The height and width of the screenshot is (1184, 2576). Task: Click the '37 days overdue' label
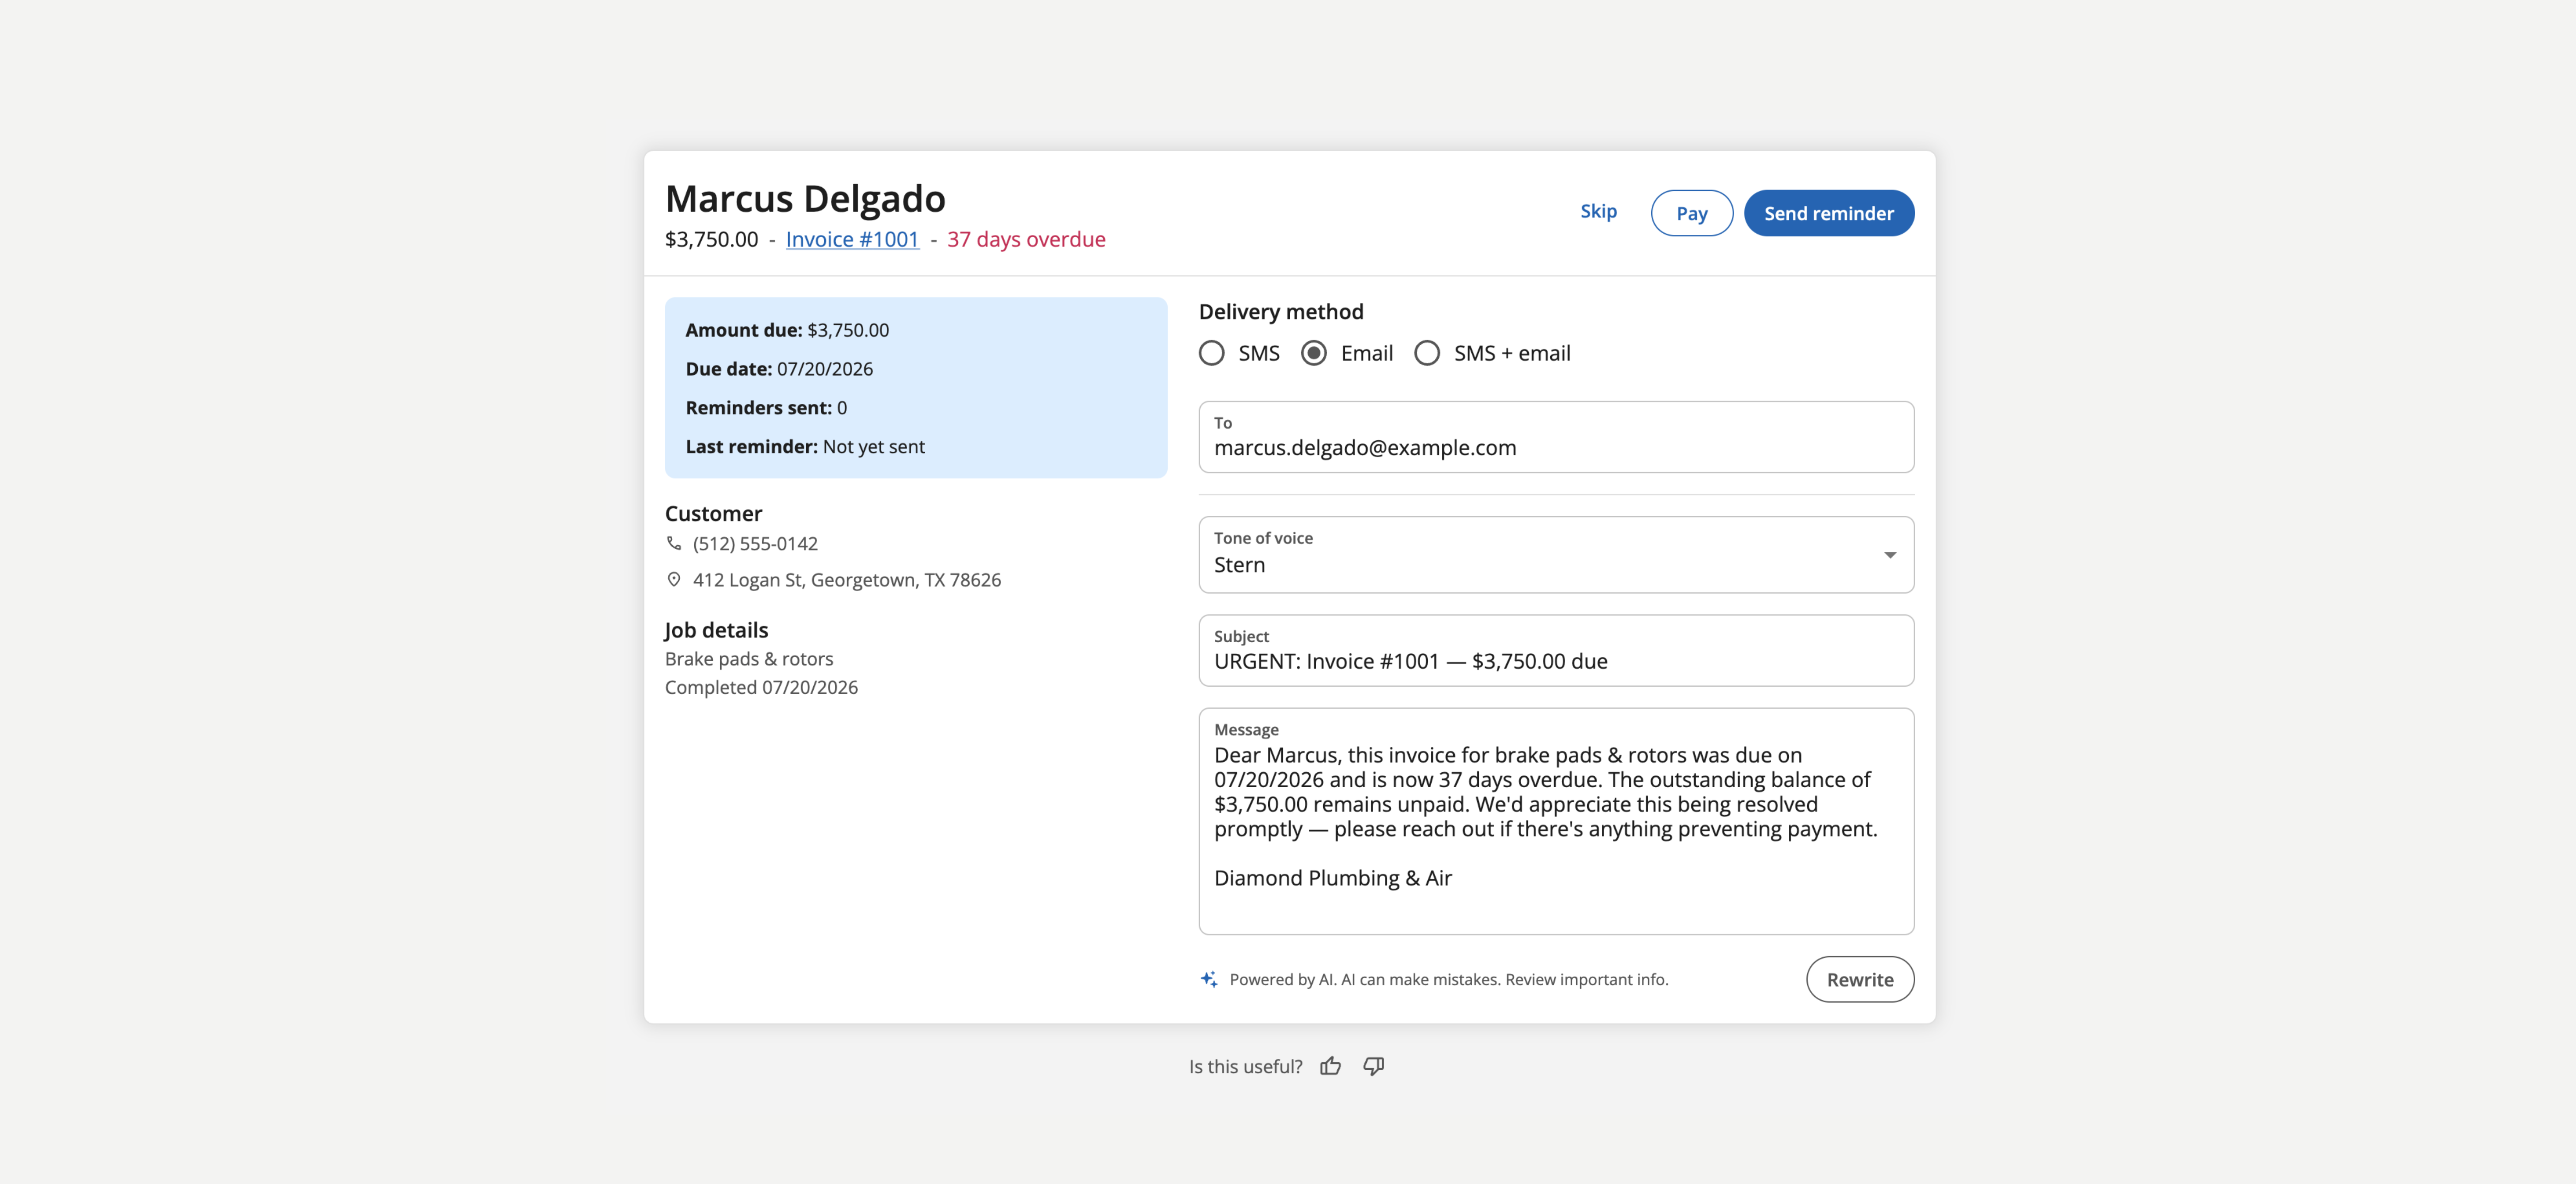tap(1026, 239)
